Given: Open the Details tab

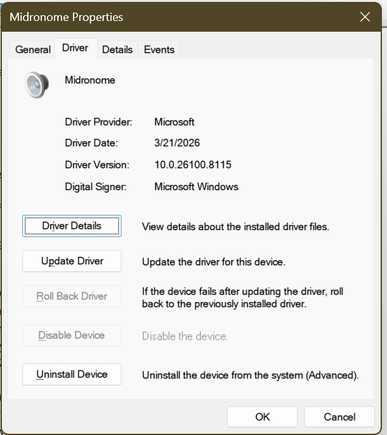Looking at the screenshot, I should [x=117, y=49].
